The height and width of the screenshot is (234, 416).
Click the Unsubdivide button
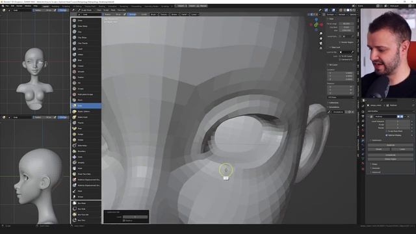[x=390, y=155]
